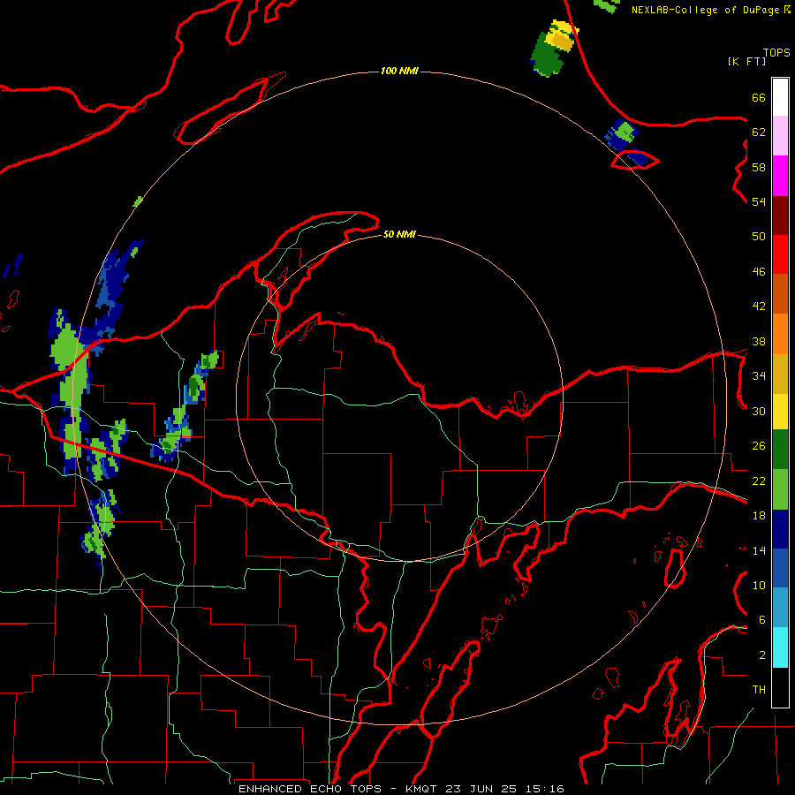
Task: Click the ENHANCED ECHO TOPS KMQT caption
Action: (401, 789)
